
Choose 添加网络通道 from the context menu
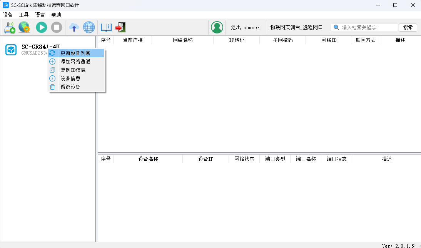75,62
